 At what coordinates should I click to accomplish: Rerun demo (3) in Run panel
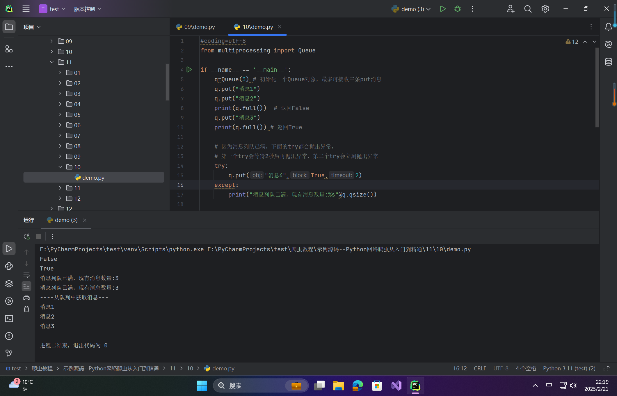(27, 236)
